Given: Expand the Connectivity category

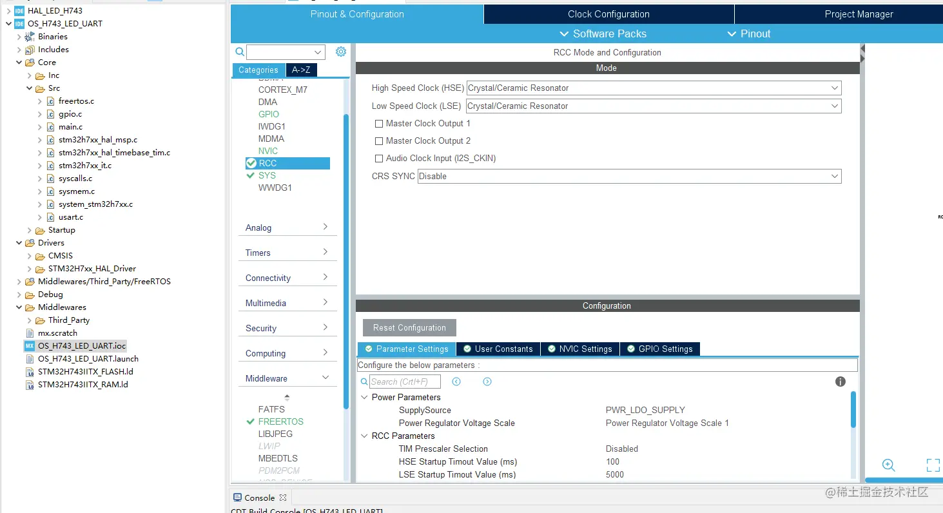Looking at the screenshot, I should click(x=287, y=278).
